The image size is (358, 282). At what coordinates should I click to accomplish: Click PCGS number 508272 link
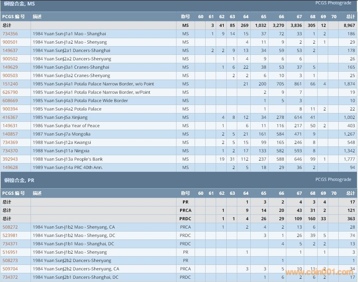[x=10, y=227]
